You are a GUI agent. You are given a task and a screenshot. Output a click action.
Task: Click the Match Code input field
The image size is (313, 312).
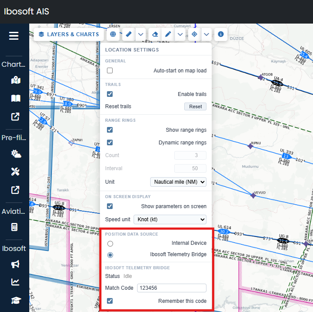coord(171,288)
